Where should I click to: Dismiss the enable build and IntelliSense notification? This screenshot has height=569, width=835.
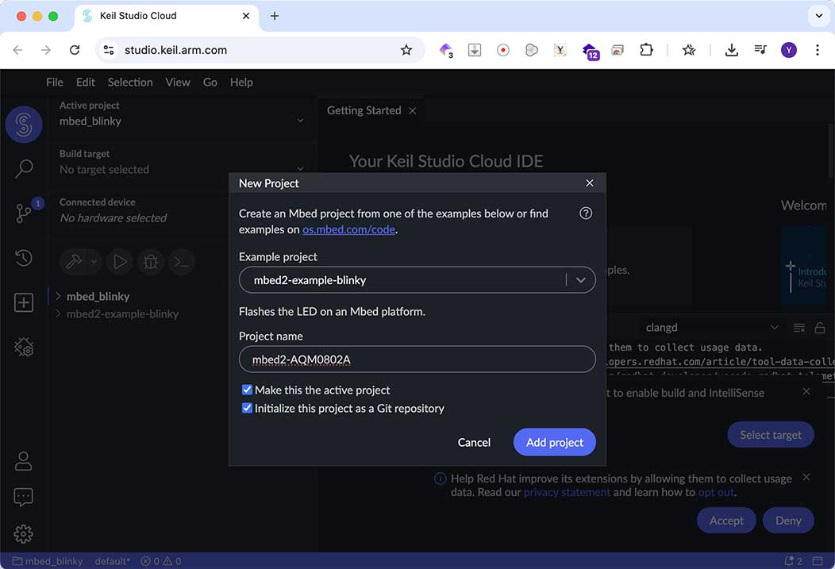tap(806, 391)
